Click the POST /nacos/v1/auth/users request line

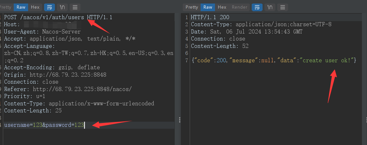(58, 17)
